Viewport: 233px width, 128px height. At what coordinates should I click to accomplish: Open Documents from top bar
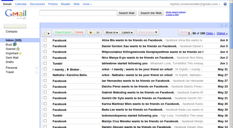(x=37, y=4)
